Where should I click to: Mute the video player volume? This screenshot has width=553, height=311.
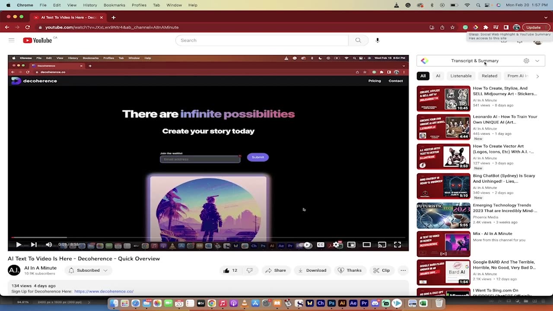coord(49,244)
